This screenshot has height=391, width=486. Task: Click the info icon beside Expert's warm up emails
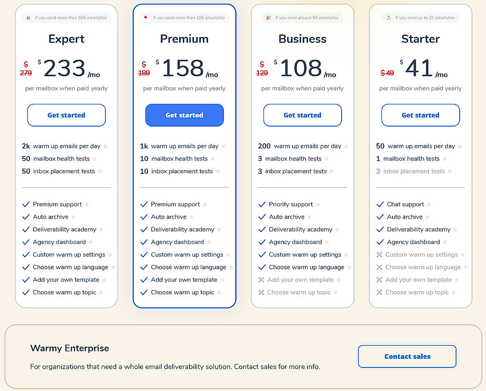point(105,146)
